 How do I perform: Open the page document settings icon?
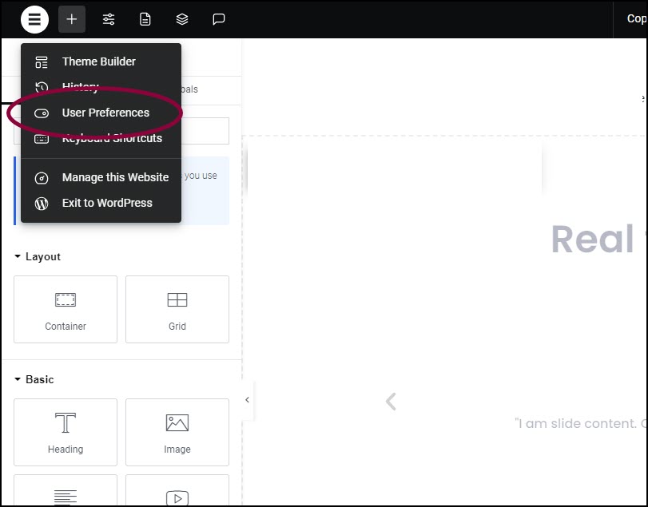pos(145,19)
